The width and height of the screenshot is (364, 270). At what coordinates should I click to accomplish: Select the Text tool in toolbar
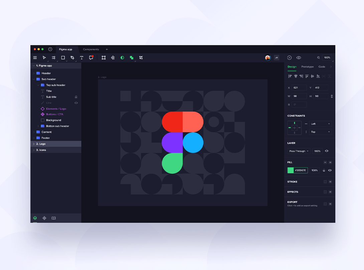coord(81,58)
